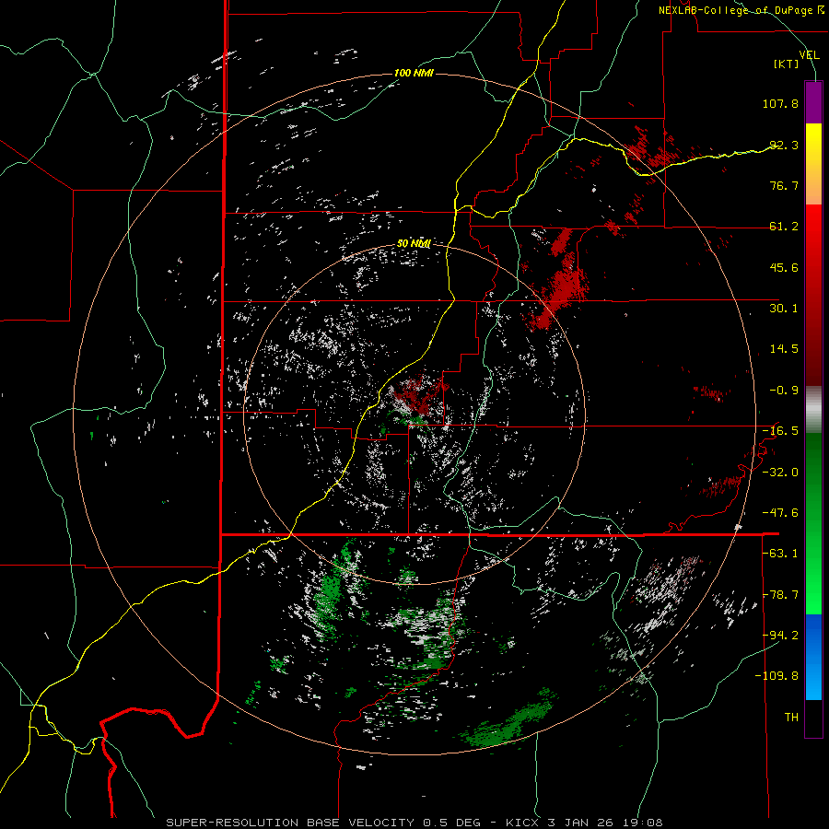The image size is (829, 829).
Task: Click the -109.8 velocity scale value
Action: [x=776, y=676]
